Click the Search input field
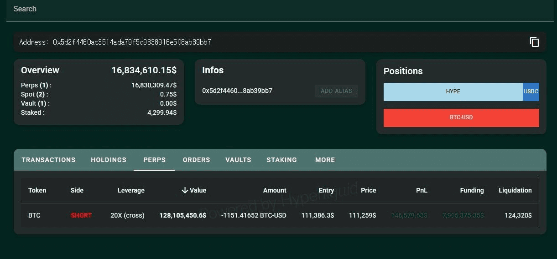This screenshot has height=259, width=557. click(274, 9)
